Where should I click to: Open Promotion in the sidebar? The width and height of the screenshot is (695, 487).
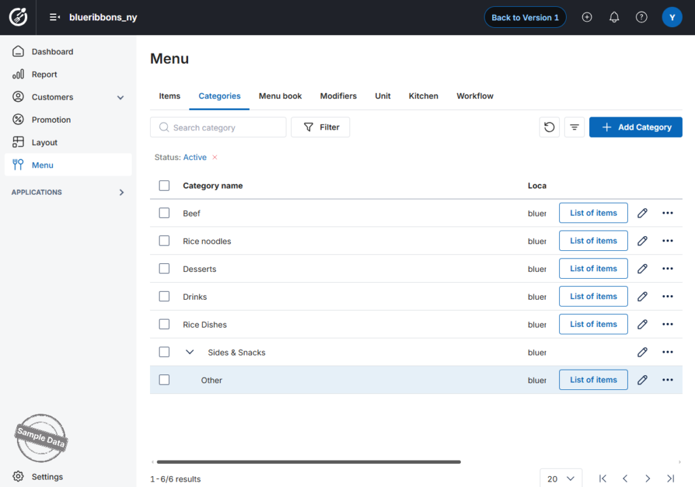coord(69,119)
